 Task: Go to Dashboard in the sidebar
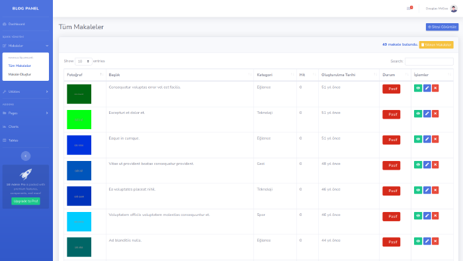[x=17, y=24]
